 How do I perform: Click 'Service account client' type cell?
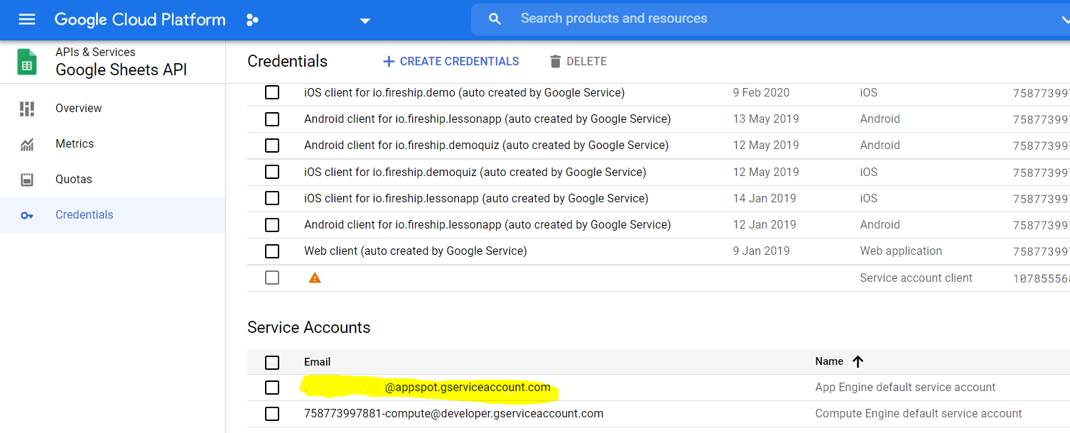coord(917,278)
